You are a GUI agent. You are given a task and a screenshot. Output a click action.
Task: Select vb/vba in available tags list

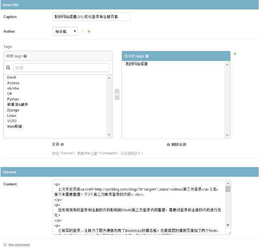pos(13,88)
